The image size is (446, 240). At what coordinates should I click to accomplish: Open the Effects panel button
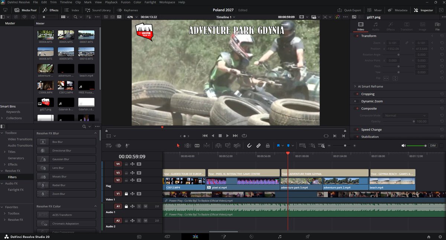pyautogui.click(x=50, y=10)
